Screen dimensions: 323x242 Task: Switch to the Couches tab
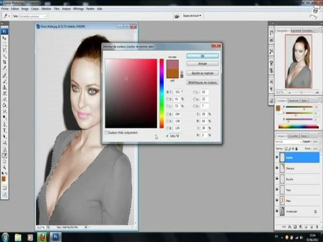tap(293, 136)
